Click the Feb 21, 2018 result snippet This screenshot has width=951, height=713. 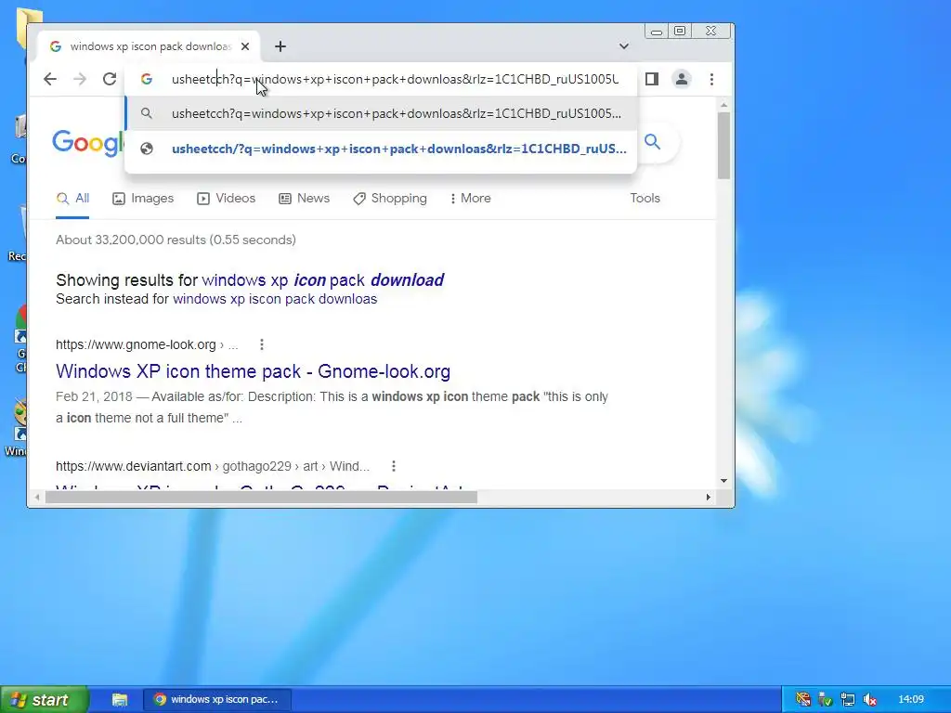(332, 407)
